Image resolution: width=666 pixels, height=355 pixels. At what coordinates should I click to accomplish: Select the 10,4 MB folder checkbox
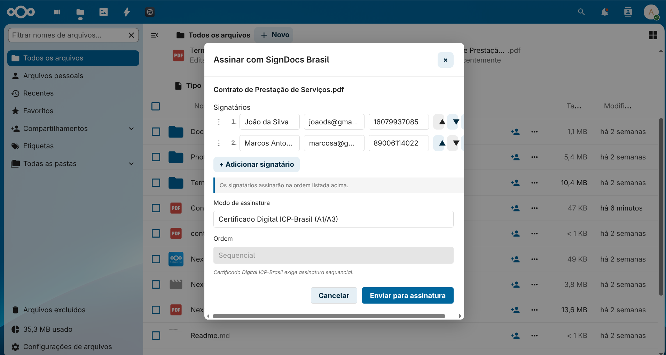click(x=156, y=183)
